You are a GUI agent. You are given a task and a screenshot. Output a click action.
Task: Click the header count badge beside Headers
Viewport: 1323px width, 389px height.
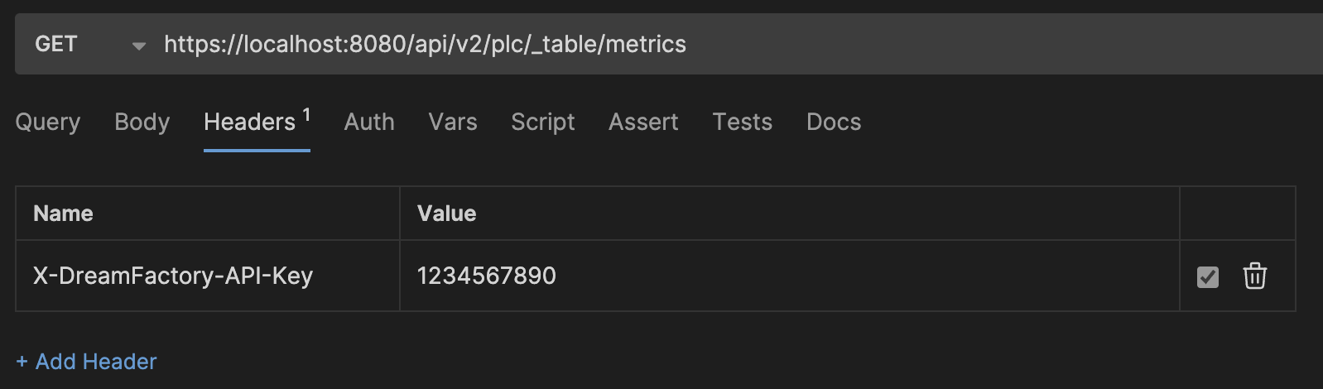[306, 115]
